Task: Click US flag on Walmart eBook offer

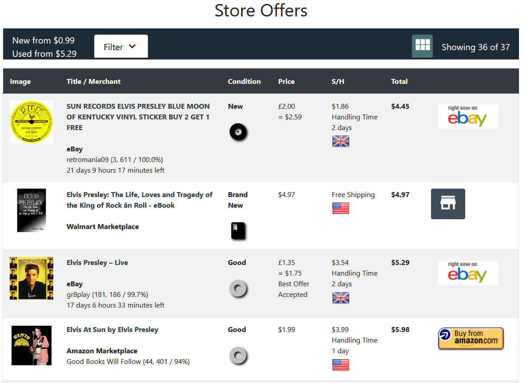Action: pyautogui.click(x=340, y=208)
